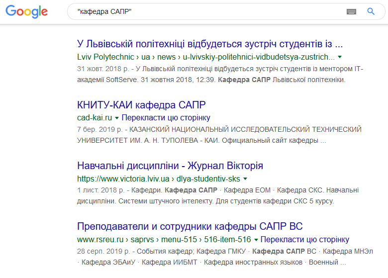
Task: Click snippet text "28 серп. 2019 р."
Action: pyautogui.click(x=103, y=251)
